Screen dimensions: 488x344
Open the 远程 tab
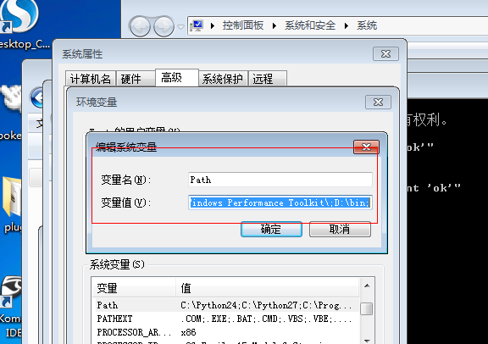point(268,79)
